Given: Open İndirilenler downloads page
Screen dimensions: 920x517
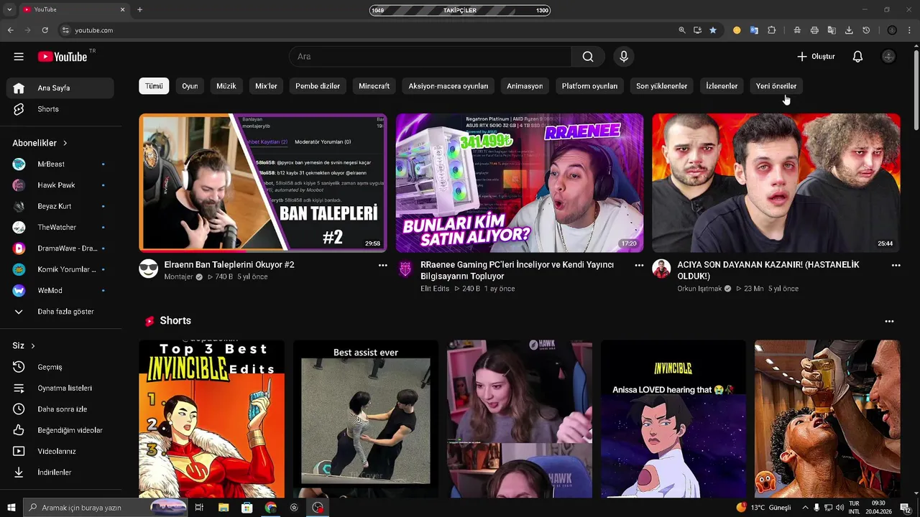Looking at the screenshot, I should click(x=60, y=472).
